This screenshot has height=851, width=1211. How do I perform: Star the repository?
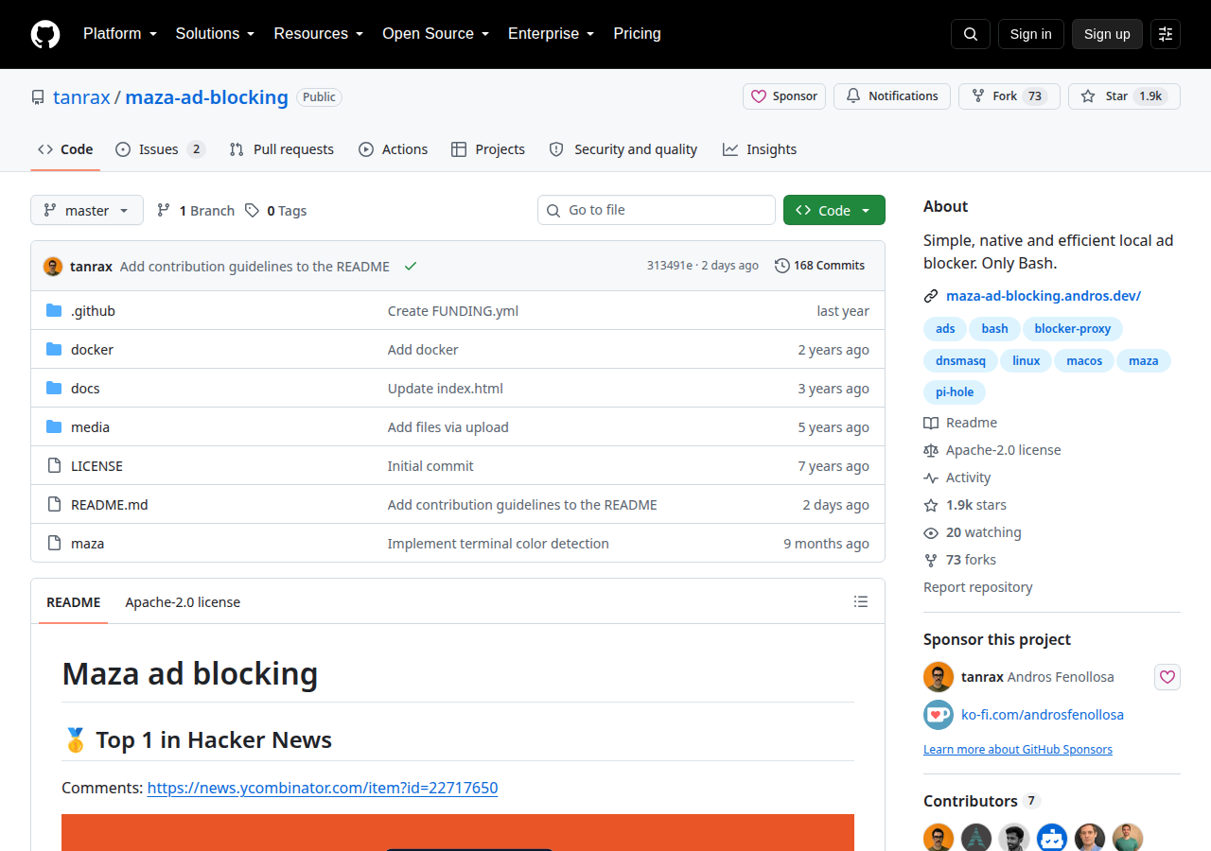[x=1124, y=96]
